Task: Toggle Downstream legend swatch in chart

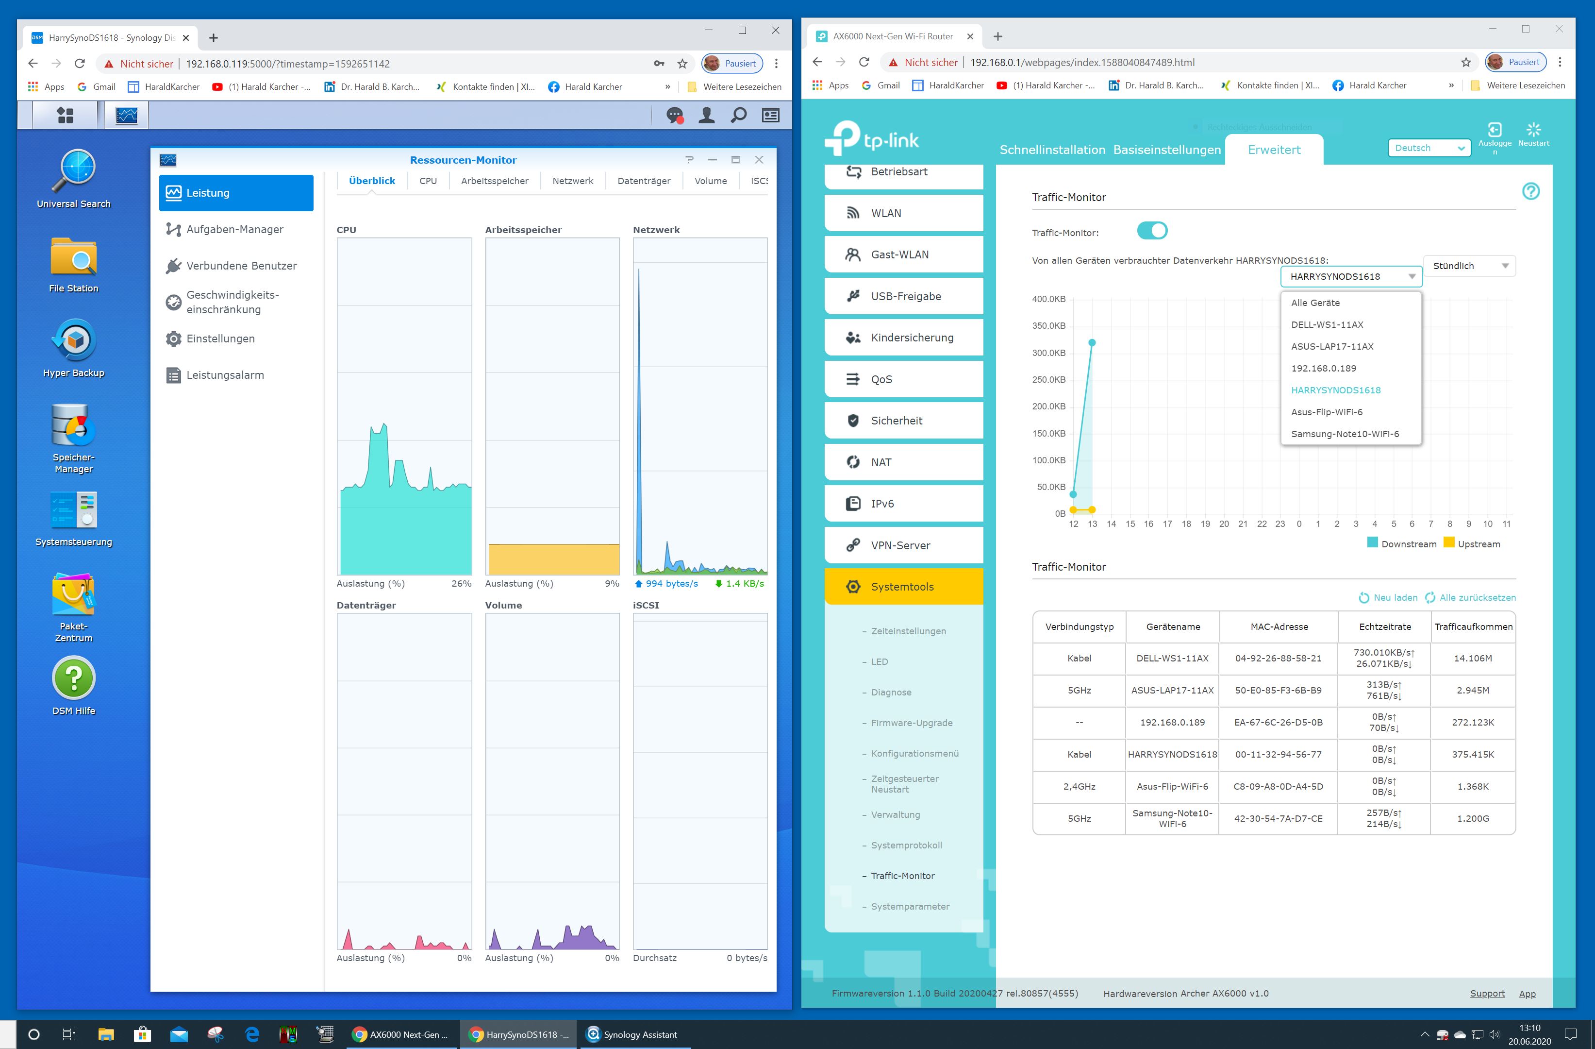Action: [1372, 543]
